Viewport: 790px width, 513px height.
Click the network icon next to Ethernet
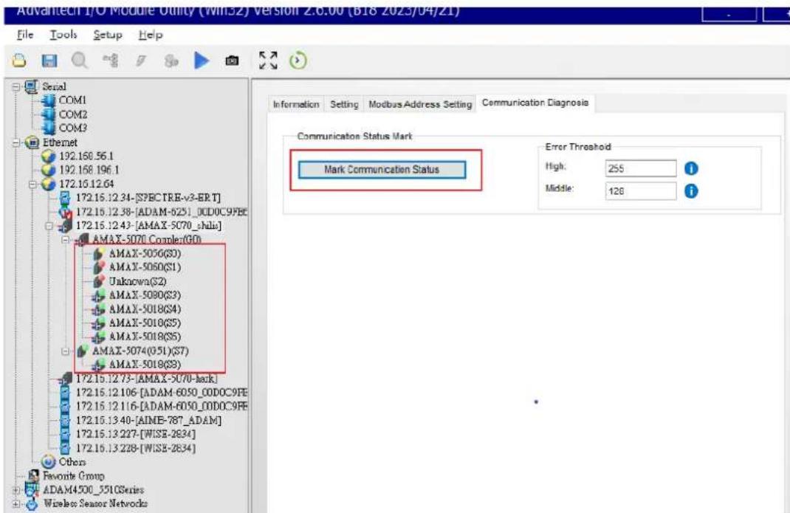(32, 142)
